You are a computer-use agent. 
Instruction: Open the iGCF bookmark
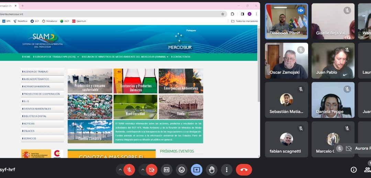coord(65,21)
